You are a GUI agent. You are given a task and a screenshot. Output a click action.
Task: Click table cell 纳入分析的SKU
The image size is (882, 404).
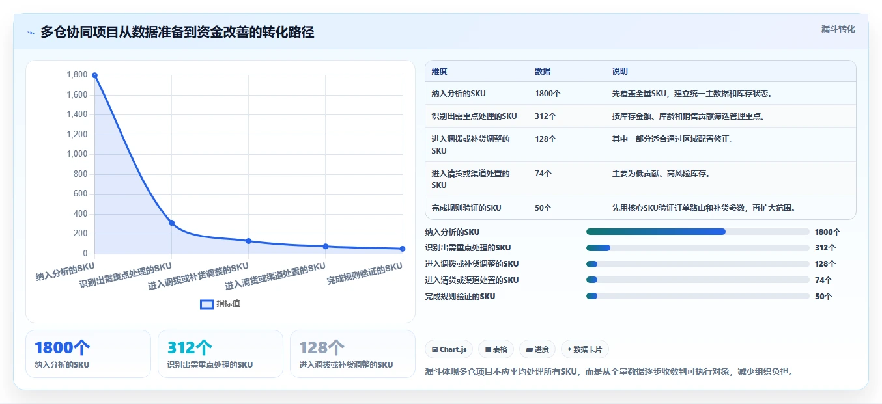click(x=459, y=94)
